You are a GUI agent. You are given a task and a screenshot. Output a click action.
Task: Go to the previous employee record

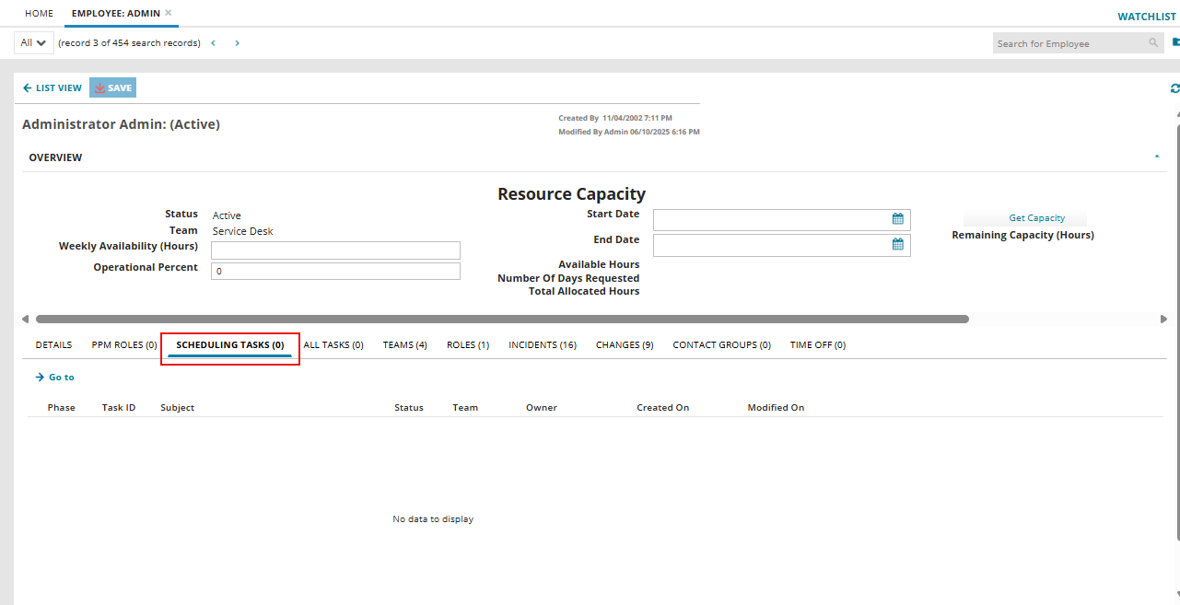(214, 43)
